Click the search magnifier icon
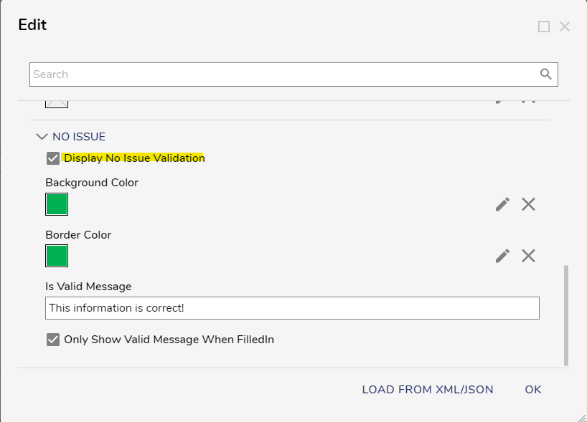Screen dimensions: 587x422 tap(545, 74)
